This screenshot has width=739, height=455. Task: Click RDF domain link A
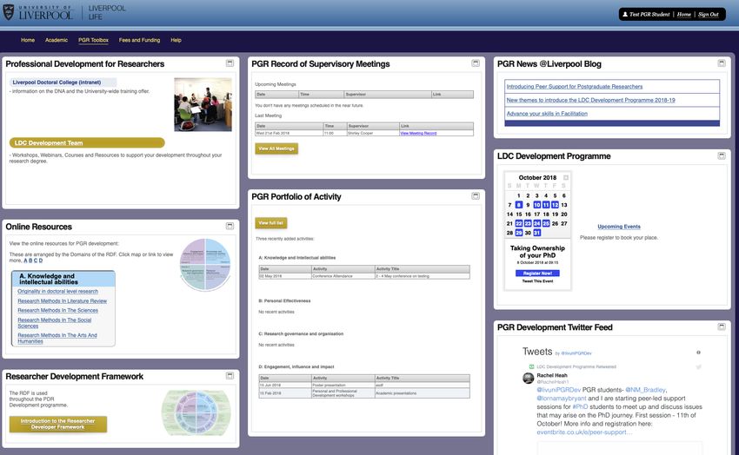pos(25,260)
